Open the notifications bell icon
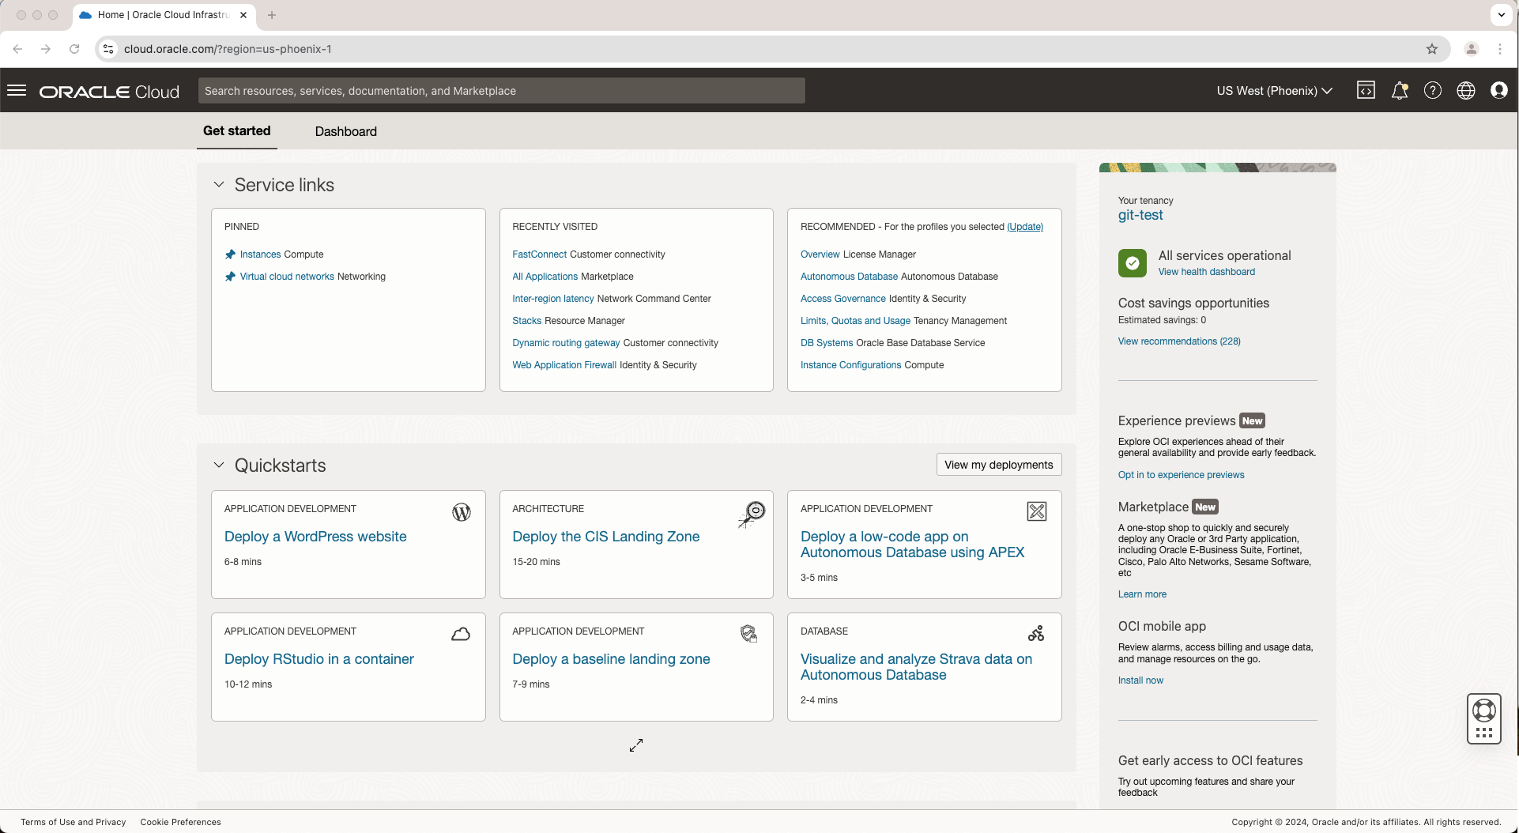Image resolution: width=1519 pixels, height=833 pixels. 1399,91
